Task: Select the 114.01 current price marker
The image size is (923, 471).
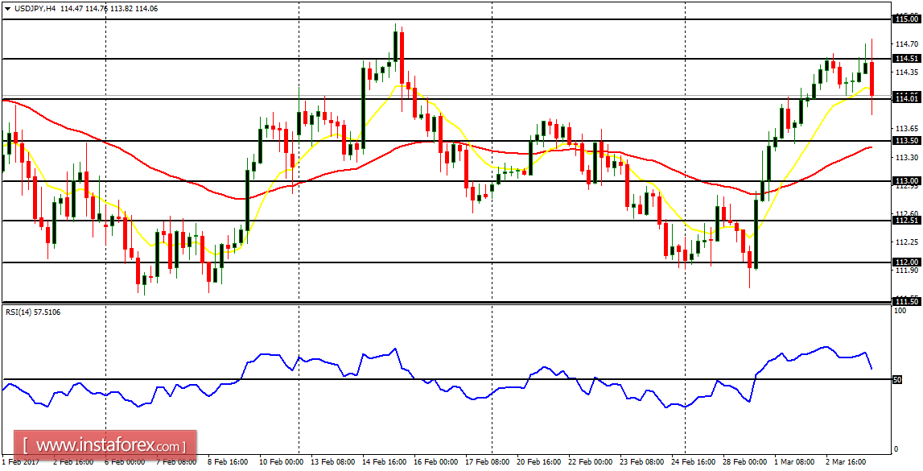Action: (x=909, y=98)
